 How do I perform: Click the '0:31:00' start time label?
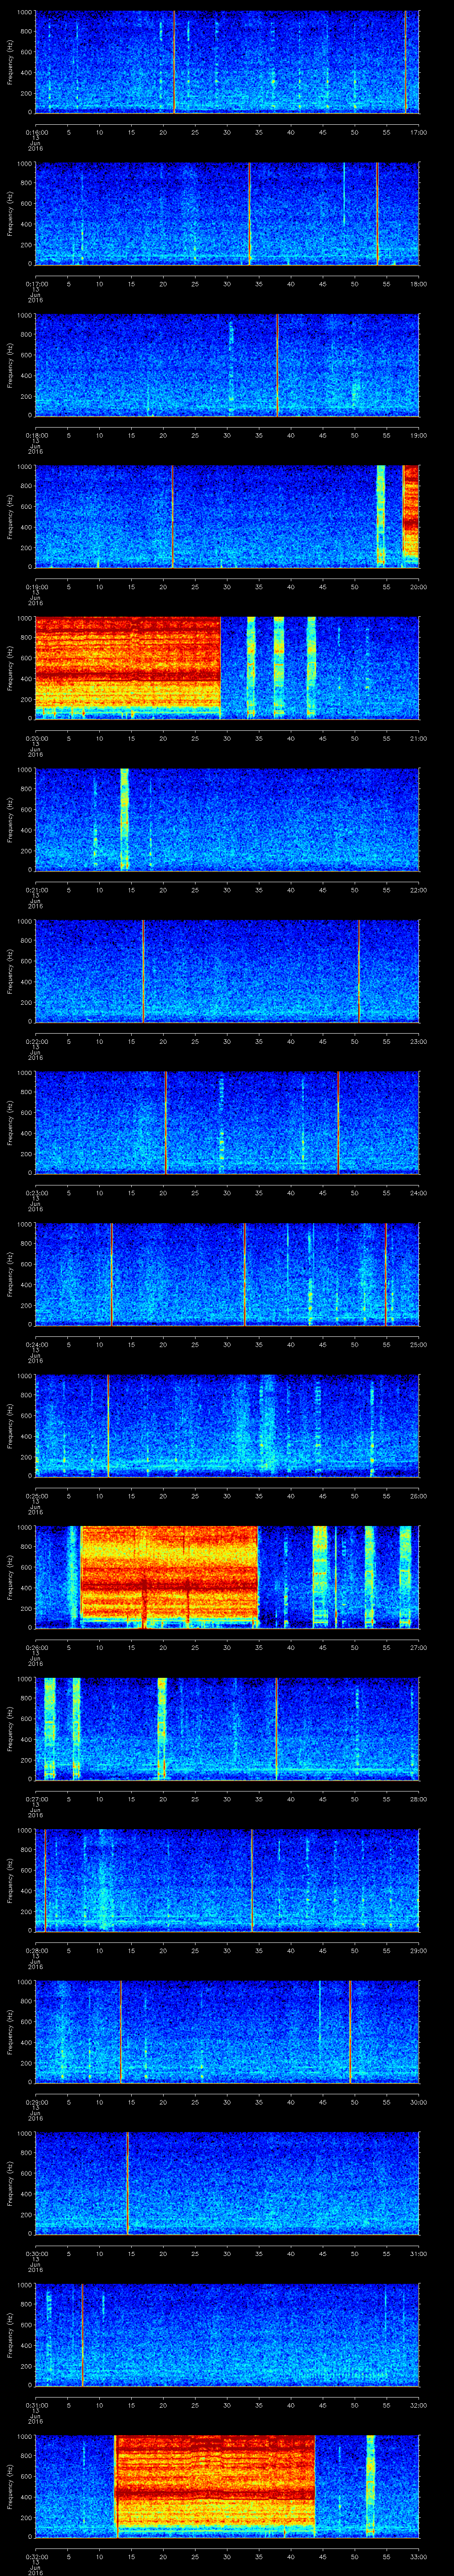pyautogui.click(x=36, y=2405)
